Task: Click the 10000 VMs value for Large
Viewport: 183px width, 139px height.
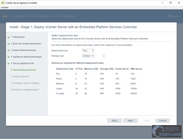Action: [x=133, y=89]
